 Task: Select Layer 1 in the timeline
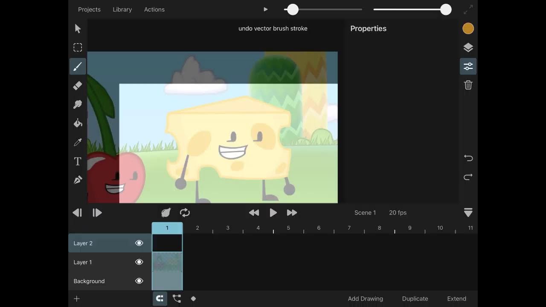pos(110,262)
